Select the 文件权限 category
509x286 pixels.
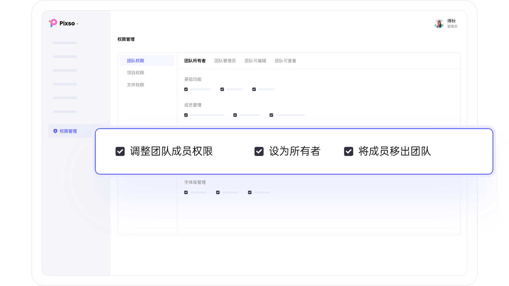point(135,85)
